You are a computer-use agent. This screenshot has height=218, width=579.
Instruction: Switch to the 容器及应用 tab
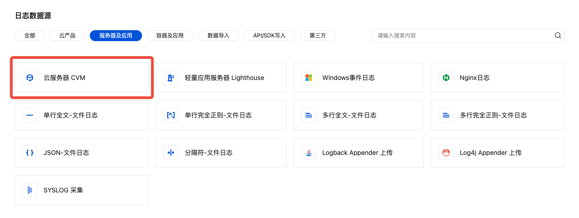click(170, 36)
